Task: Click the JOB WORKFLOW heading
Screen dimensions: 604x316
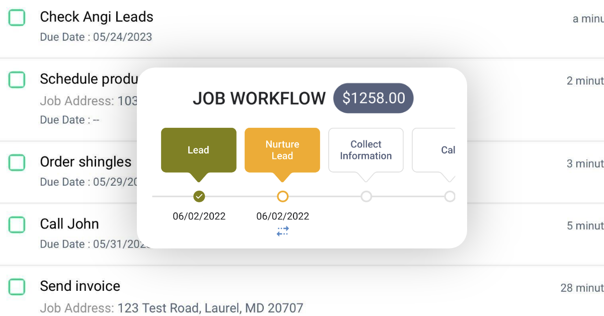Action: coord(259,98)
